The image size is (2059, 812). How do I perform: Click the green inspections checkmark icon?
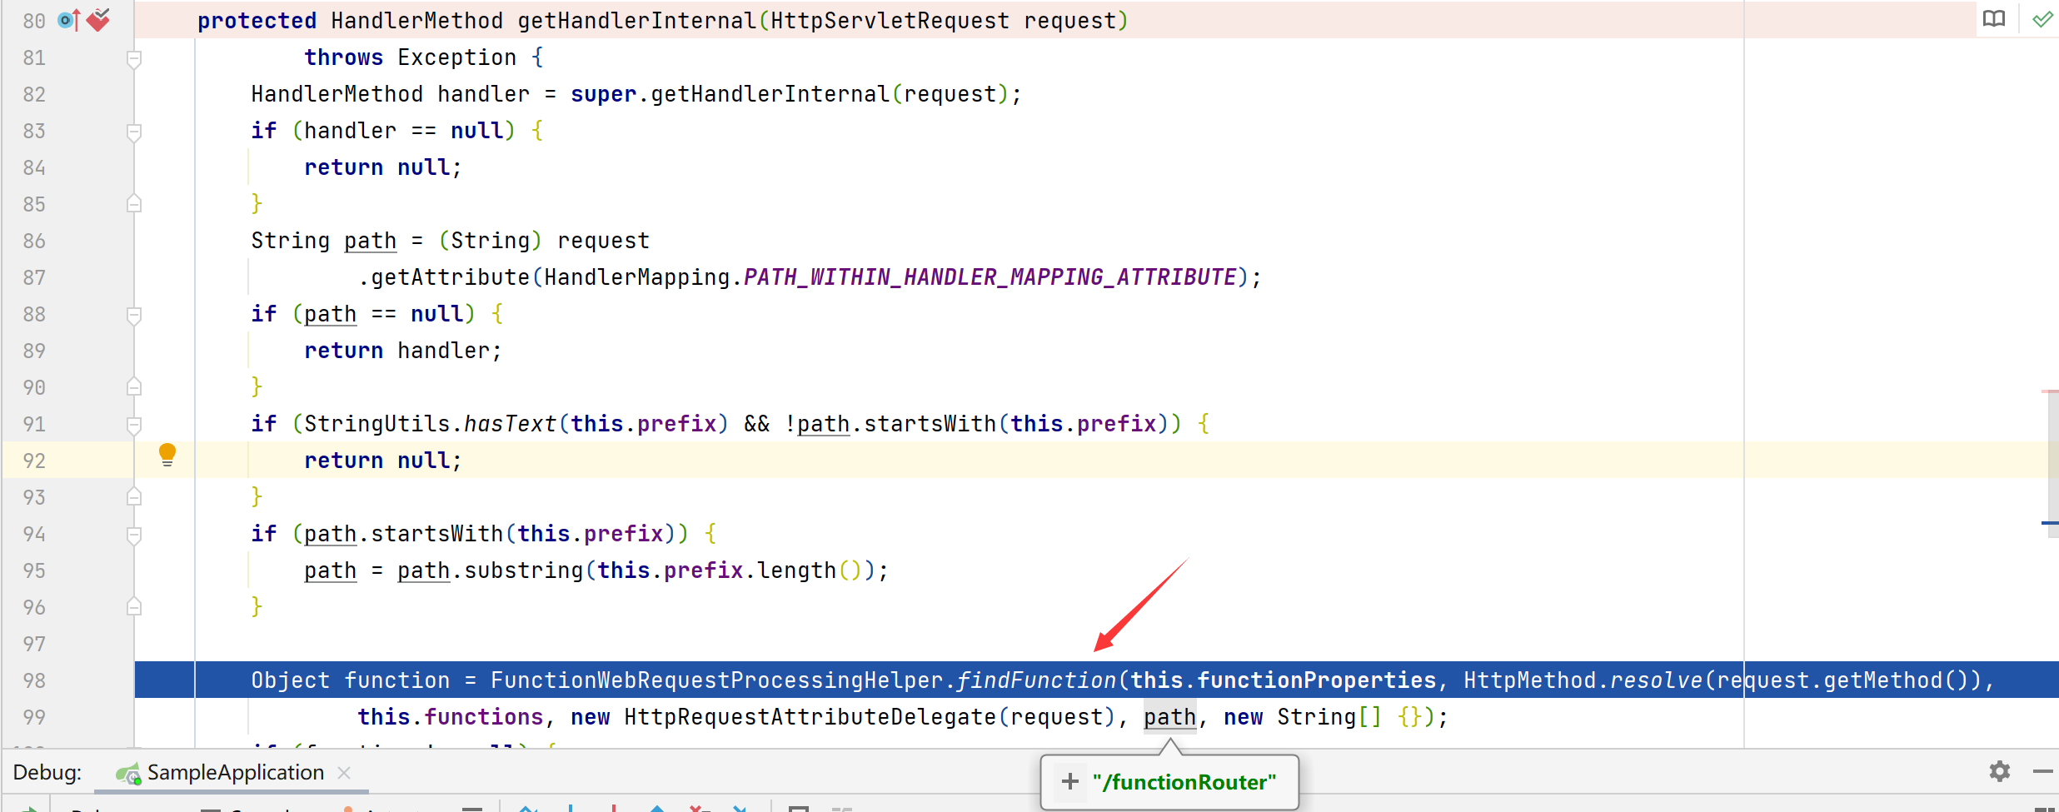2042,19
